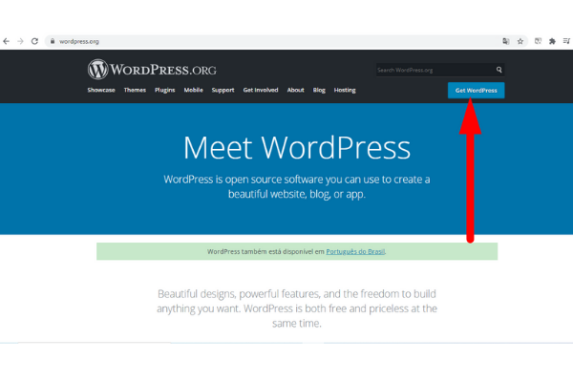Click the search magnifier icon

[499, 70]
